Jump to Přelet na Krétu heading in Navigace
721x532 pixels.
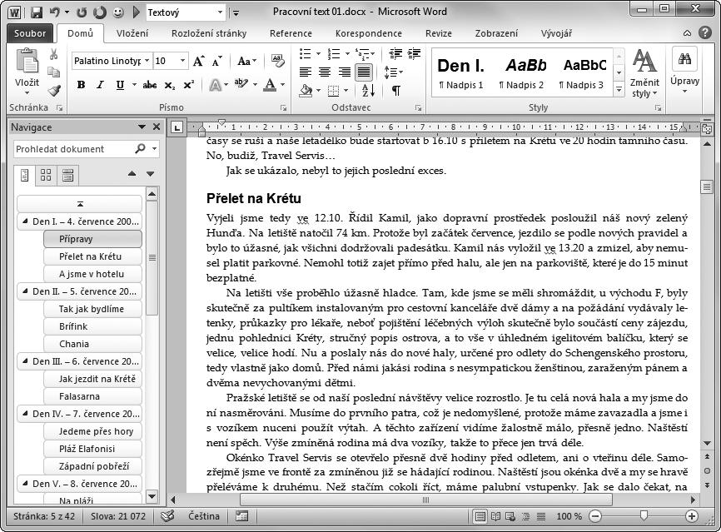[92, 256]
